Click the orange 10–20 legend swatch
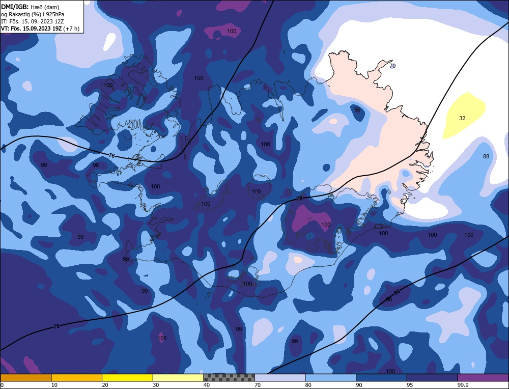 point(77,378)
